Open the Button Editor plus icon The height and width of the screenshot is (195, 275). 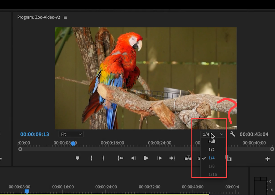(x=267, y=159)
